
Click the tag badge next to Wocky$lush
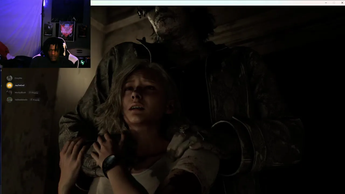point(33,92)
